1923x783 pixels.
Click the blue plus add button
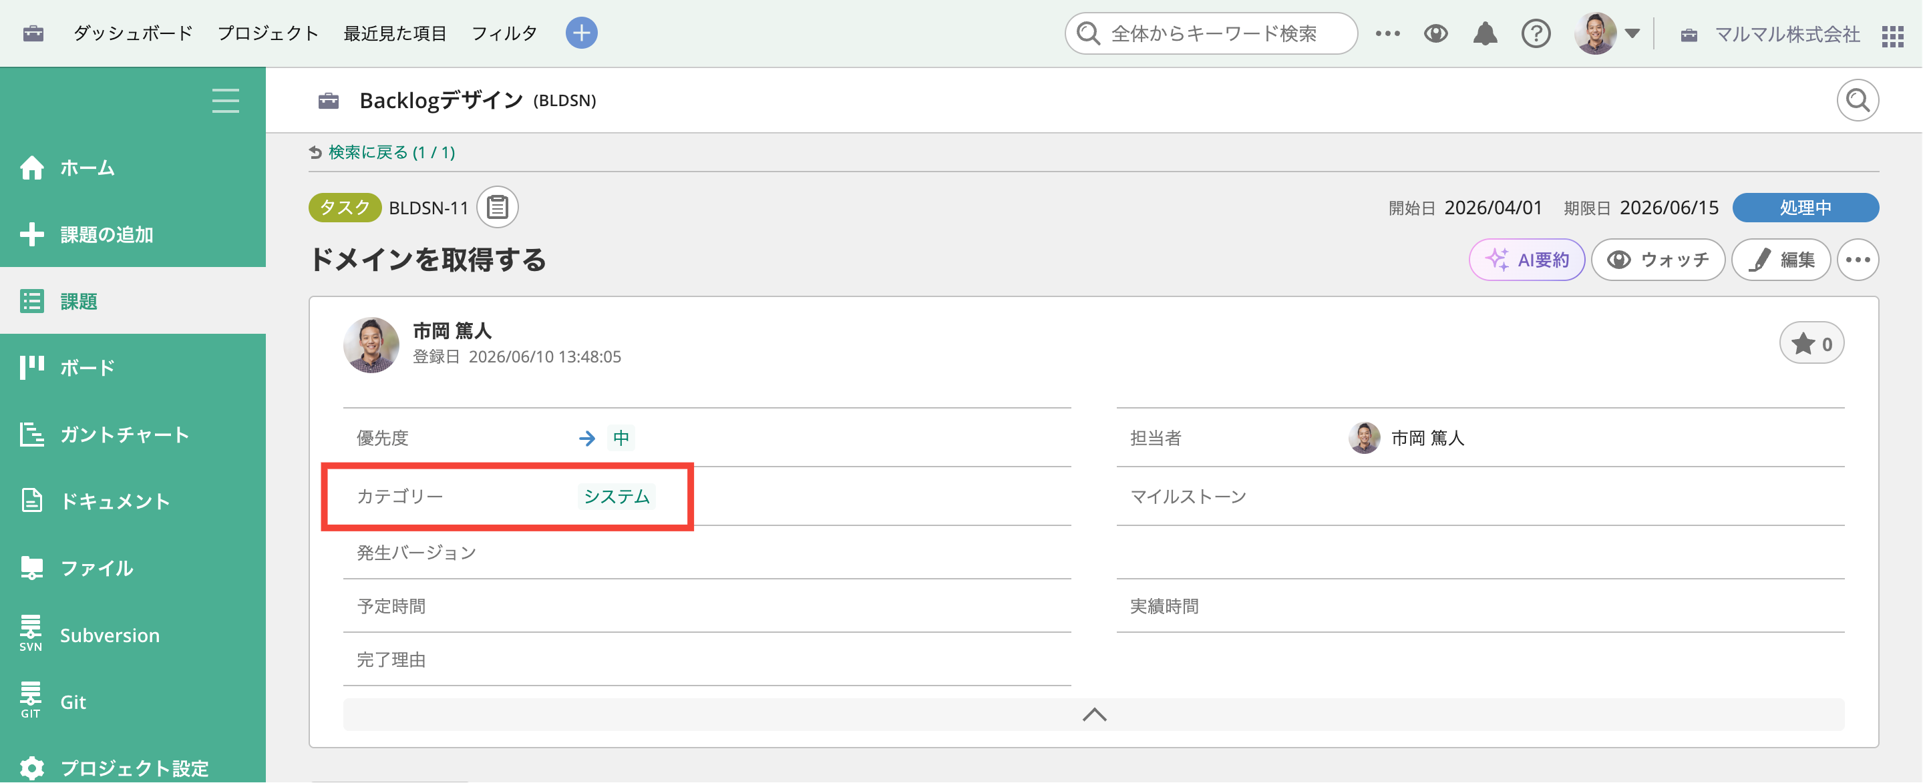click(582, 33)
